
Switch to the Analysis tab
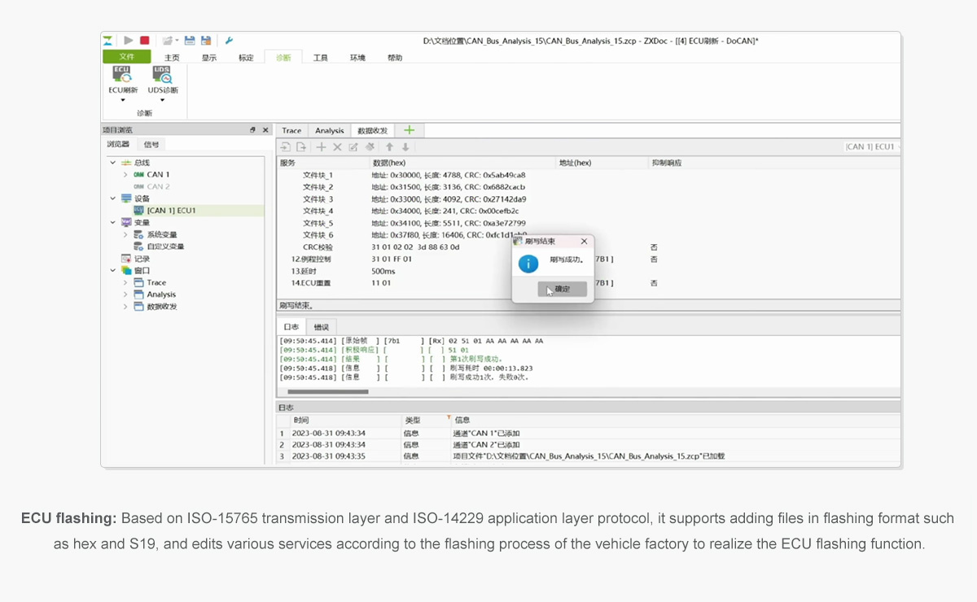tap(330, 130)
